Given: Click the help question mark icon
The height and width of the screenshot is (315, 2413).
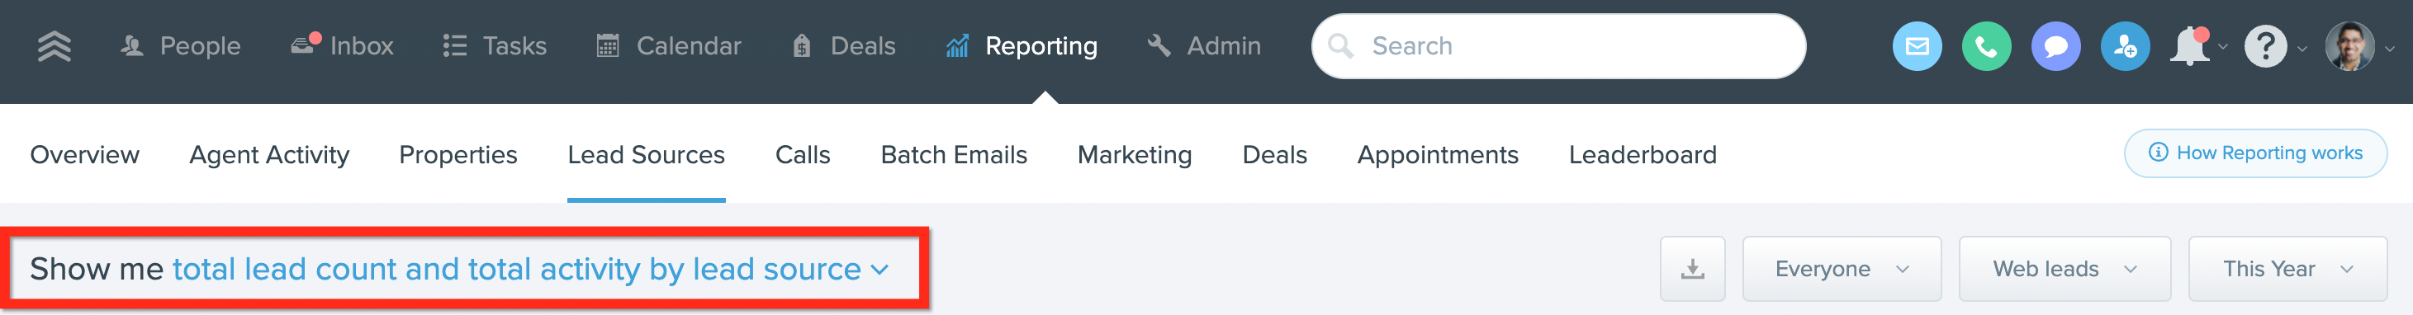Looking at the screenshot, I should (2265, 46).
